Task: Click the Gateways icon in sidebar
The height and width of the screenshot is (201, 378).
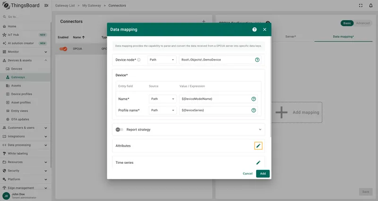Action: click(8, 77)
